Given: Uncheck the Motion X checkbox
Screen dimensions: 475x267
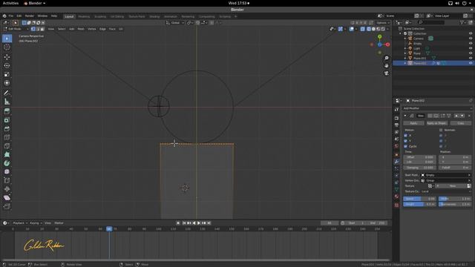Looking at the screenshot, I should pos(406,136).
